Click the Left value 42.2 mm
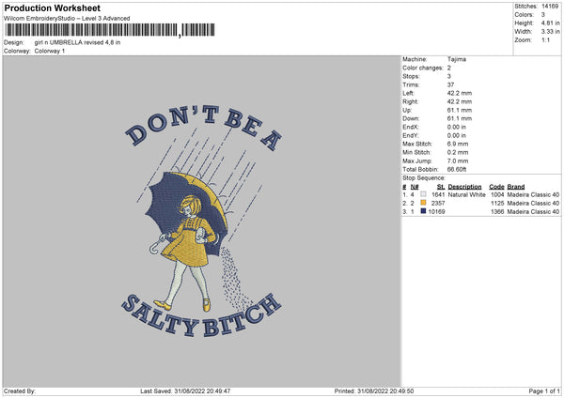This screenshot has width=564, height=398. pyautogui.click(x=460, y=93)
